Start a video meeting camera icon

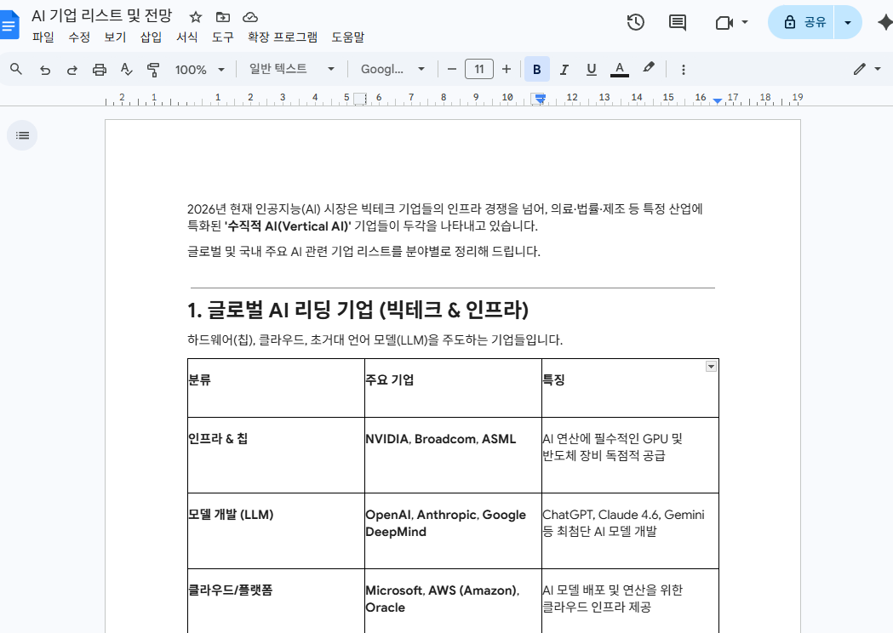pyautogui.click(x=724, y=23)
